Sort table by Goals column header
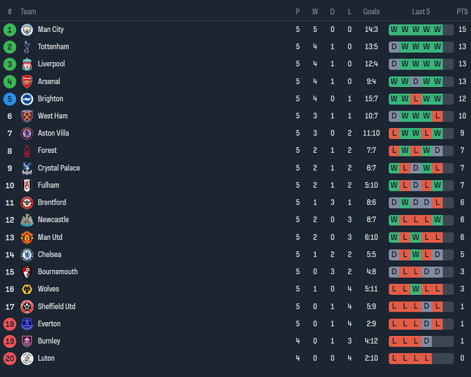The width and height of the screenshot is (471, 377). coord(371,11)
